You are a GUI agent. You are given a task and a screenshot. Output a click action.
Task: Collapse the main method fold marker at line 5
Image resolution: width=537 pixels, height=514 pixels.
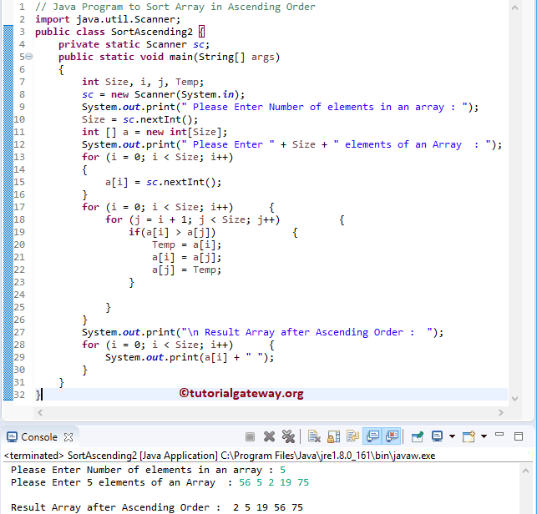pyautogui.click(x=29, y=57)
